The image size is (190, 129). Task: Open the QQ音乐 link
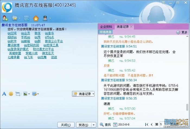pos(49,33)
